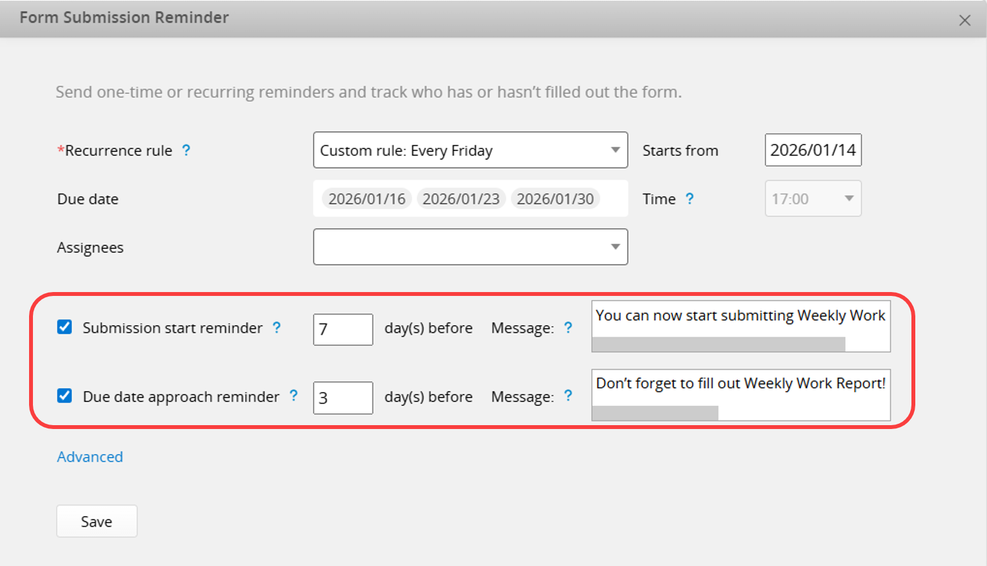
Task: Expand the Assignees dropdown
Action: click(470, 247)
